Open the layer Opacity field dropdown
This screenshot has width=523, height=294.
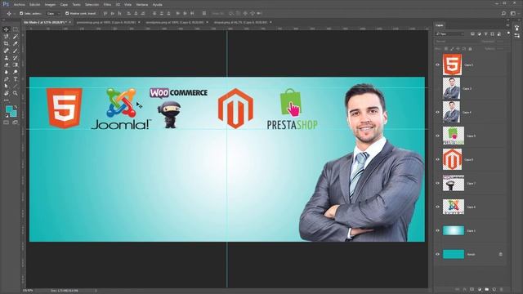(x=499, y=42)
